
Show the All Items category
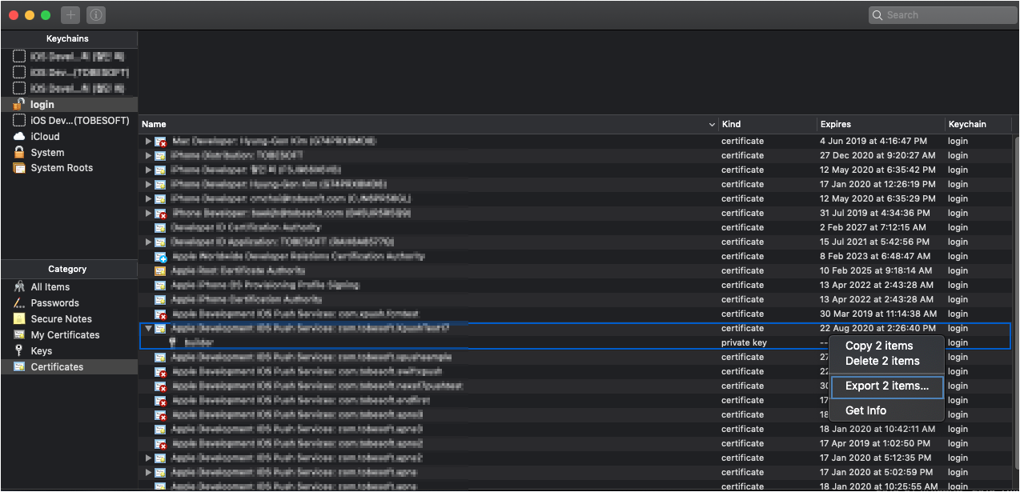pos(50,287)
